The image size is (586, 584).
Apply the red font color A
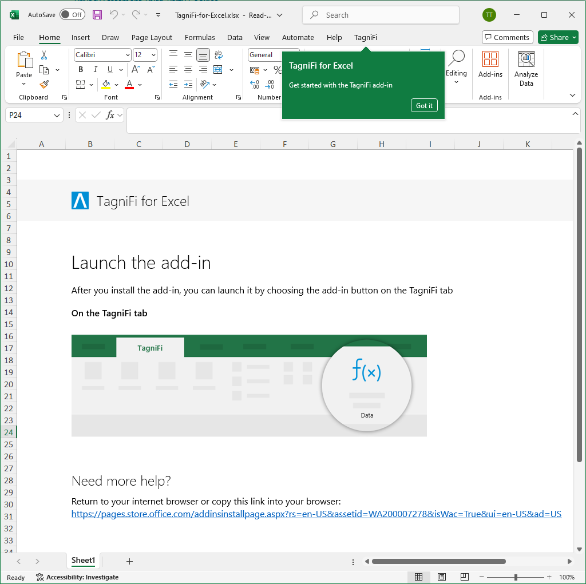tap(129, 85)
